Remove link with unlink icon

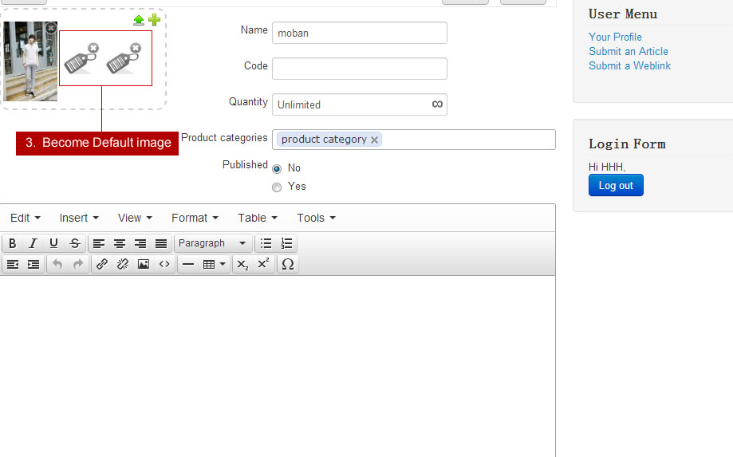(123, 265)
